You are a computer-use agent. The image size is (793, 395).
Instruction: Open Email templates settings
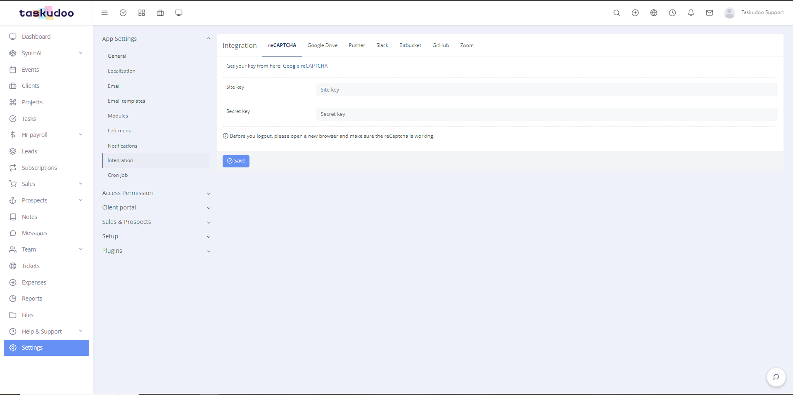point(126,101)
